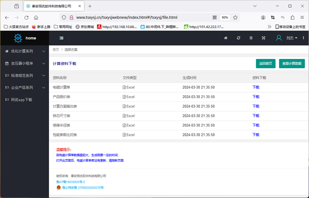The image size is (309, 198).
Task: Download the 产品报价表 file
Action: [256, 97]
